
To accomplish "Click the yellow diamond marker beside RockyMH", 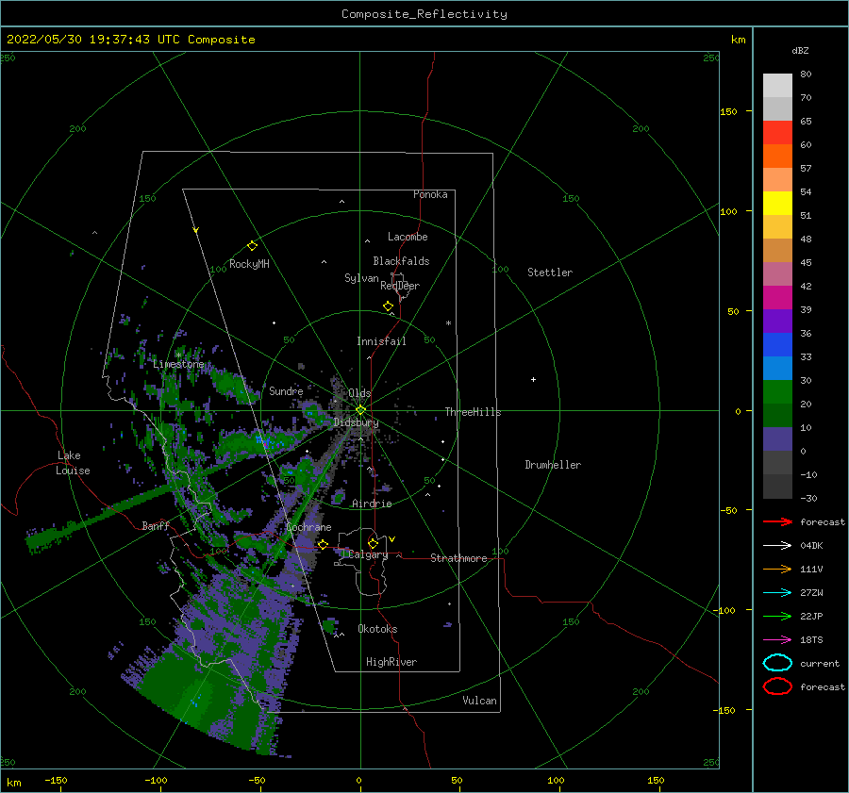I will coord(252,246).
